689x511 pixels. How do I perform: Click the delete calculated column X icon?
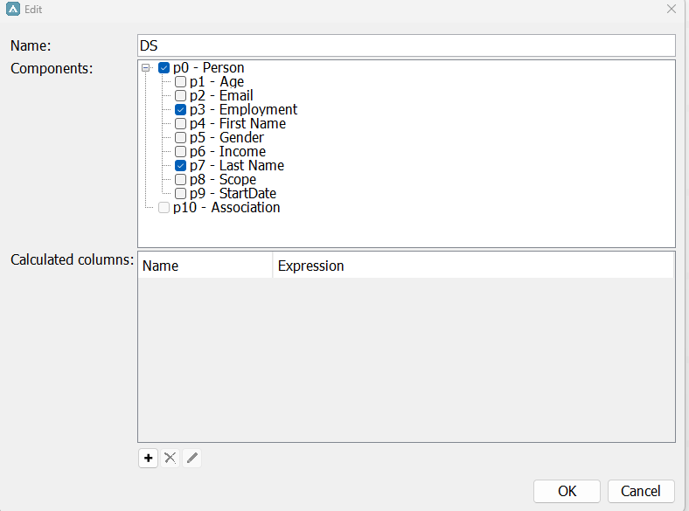click(x=171, y=458)
